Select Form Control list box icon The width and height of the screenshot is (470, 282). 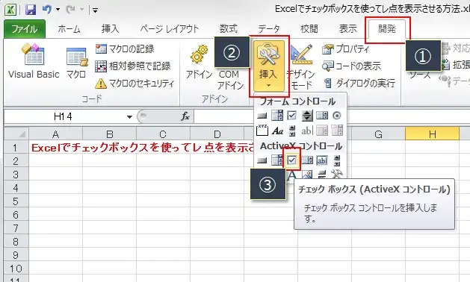pyautogui.click(x=322, y=116)
